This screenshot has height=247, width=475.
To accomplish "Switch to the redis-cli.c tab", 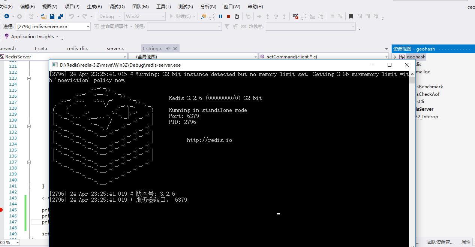I will [78, 49].
